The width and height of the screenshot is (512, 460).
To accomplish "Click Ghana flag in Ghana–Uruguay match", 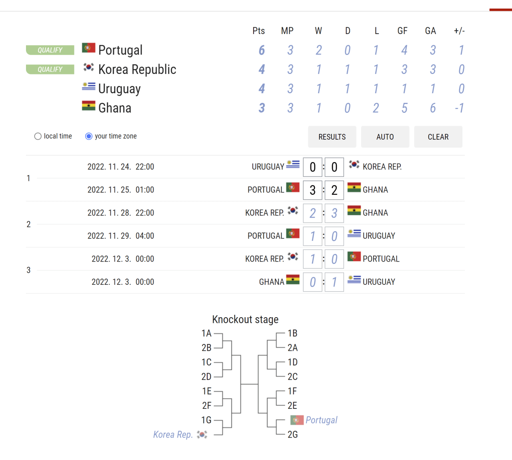I will pos(293,280).
